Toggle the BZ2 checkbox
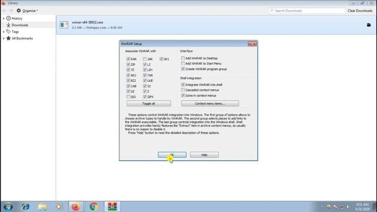Viewport: 377px width, 212px height. point(128,81)
